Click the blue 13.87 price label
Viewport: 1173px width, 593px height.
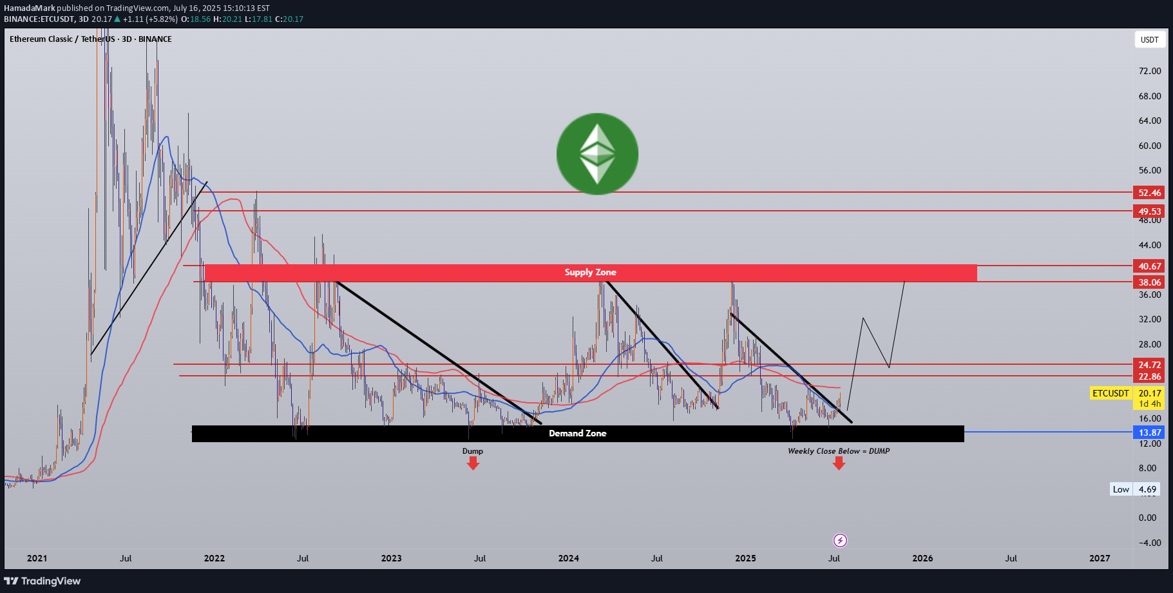tap(1149, 433)
